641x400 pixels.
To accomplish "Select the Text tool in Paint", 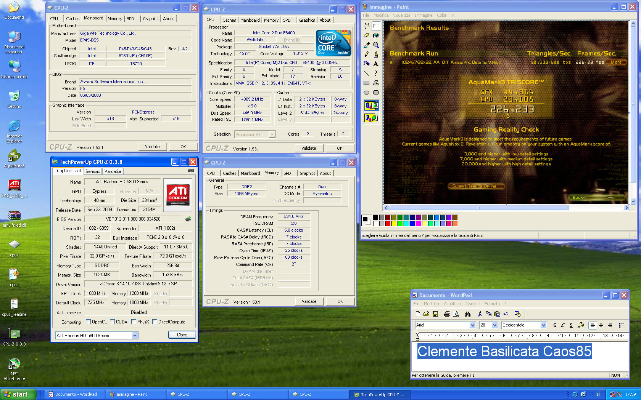I will (x=376, y=64).
